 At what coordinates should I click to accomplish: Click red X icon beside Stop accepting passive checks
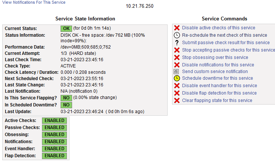click(x=177, y=50)
